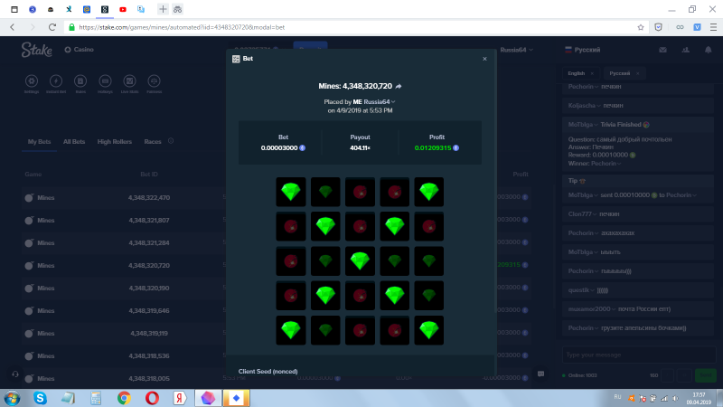
Task: Open a new browser tab with plus
Action: pos(163,9)
